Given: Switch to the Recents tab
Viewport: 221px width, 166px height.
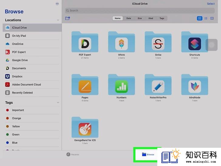Looking at the screenshot, I should (x=73, y=154).
